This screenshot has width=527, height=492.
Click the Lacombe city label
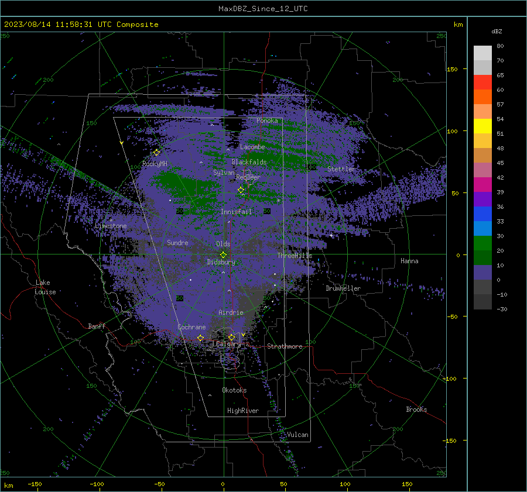coord(252,147)
